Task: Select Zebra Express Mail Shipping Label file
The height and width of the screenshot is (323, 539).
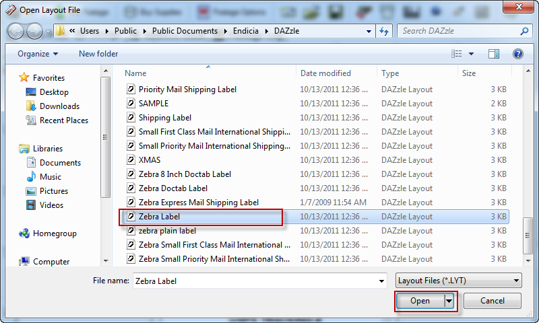Action: pyautogui.click(x=199, y=203)
